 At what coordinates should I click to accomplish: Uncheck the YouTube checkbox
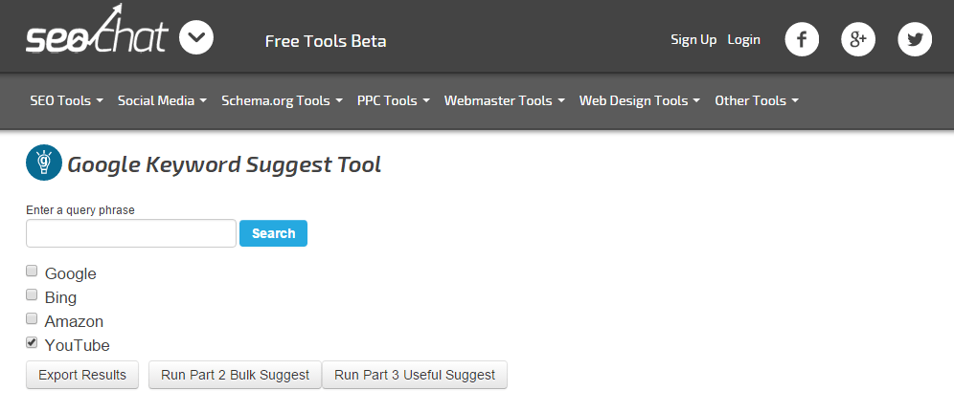[x=32, y=343]
